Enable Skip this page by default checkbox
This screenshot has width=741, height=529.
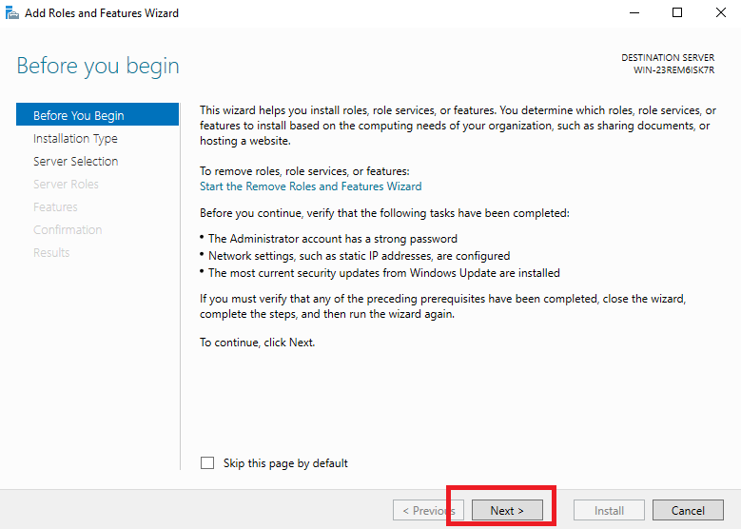pyautogui.click(x=207, y=462)
